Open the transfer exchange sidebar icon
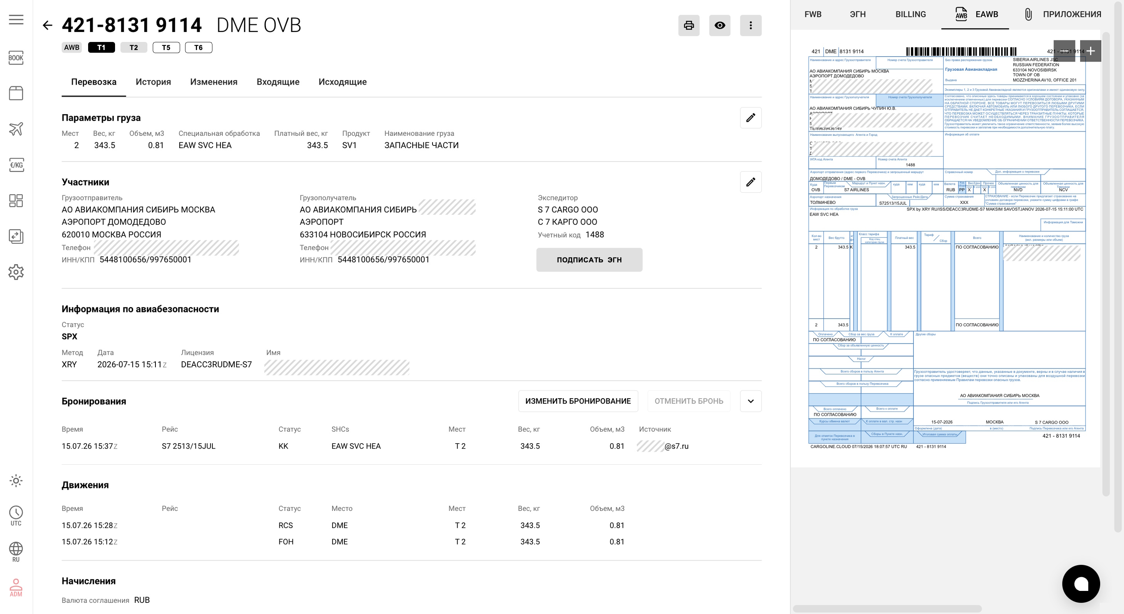The image size is (1124, 614). [x=16, y=236]
